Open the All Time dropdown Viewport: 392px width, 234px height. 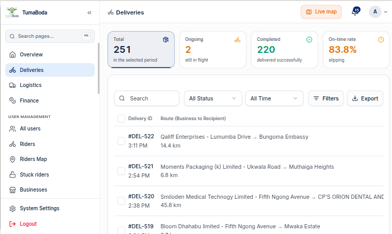(274, 98)
